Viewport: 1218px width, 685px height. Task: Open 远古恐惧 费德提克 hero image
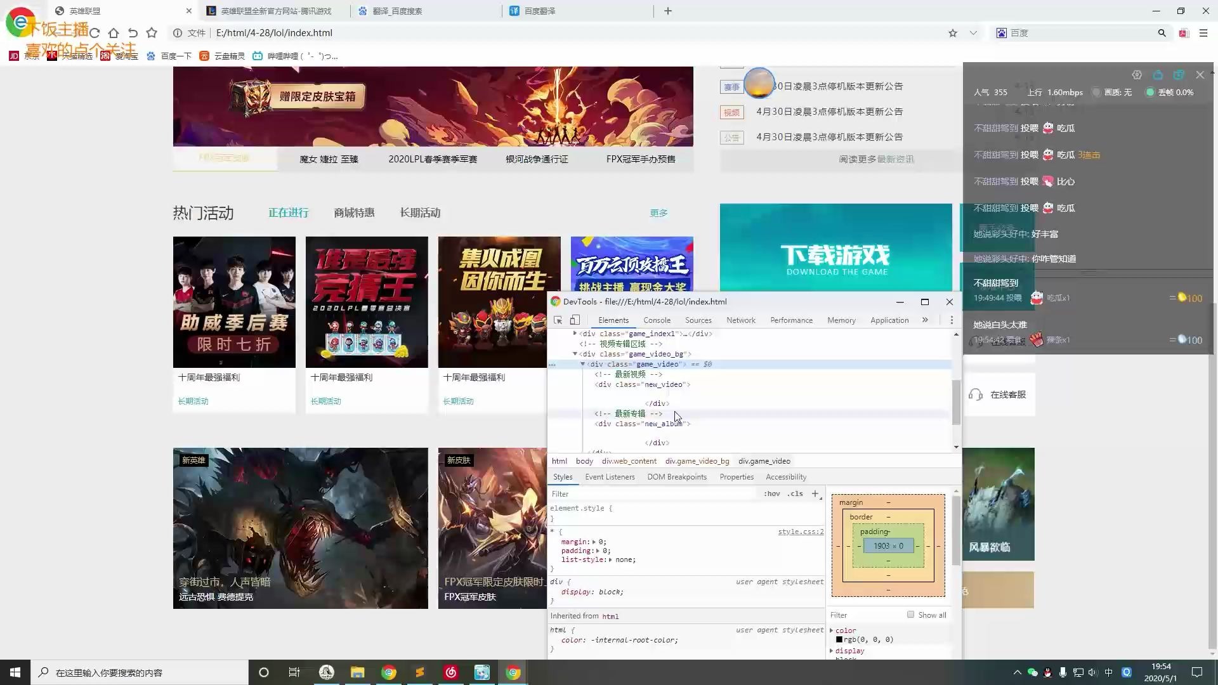pos(301,528)
